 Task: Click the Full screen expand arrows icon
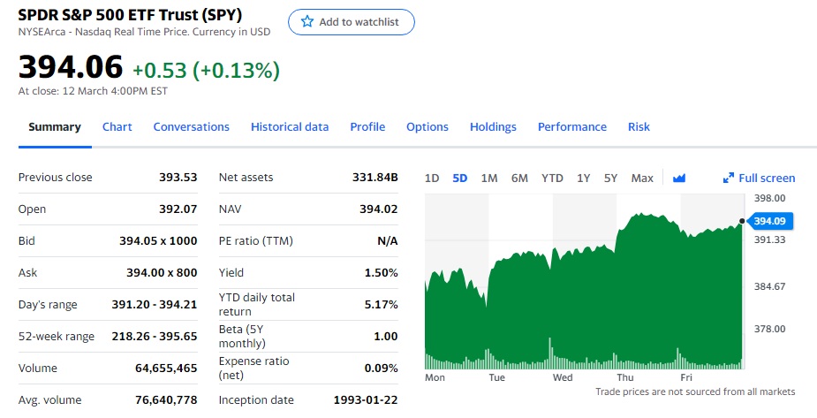[x=729, y=179]
